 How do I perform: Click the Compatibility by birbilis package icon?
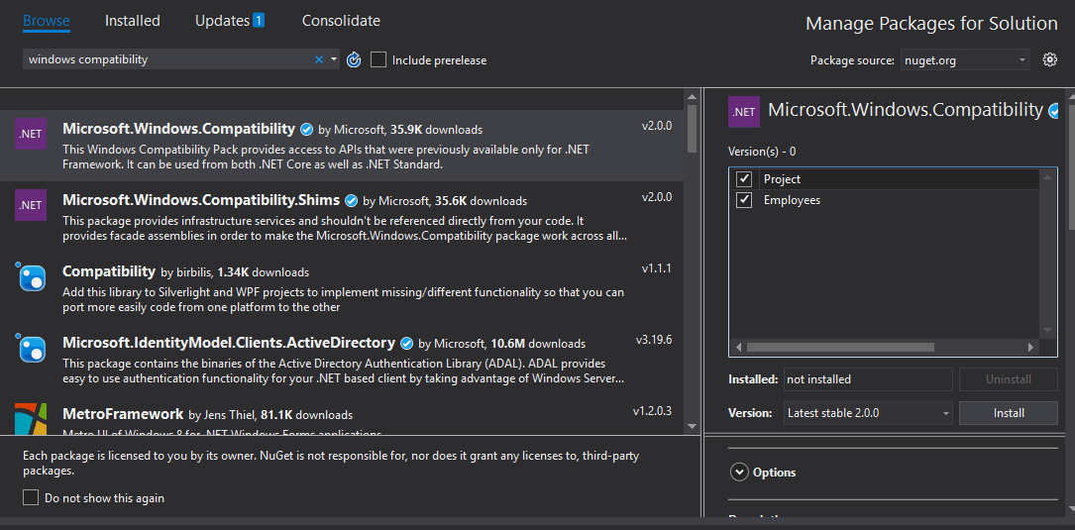point(30,276)
